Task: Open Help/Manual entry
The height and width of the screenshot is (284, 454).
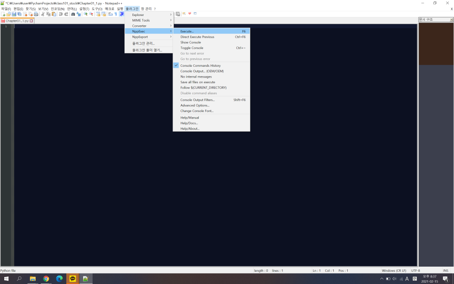Action: (211, 118)
